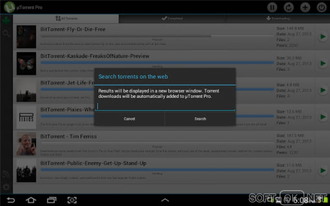Focus the torrent search text field

[x=166, y=106]
